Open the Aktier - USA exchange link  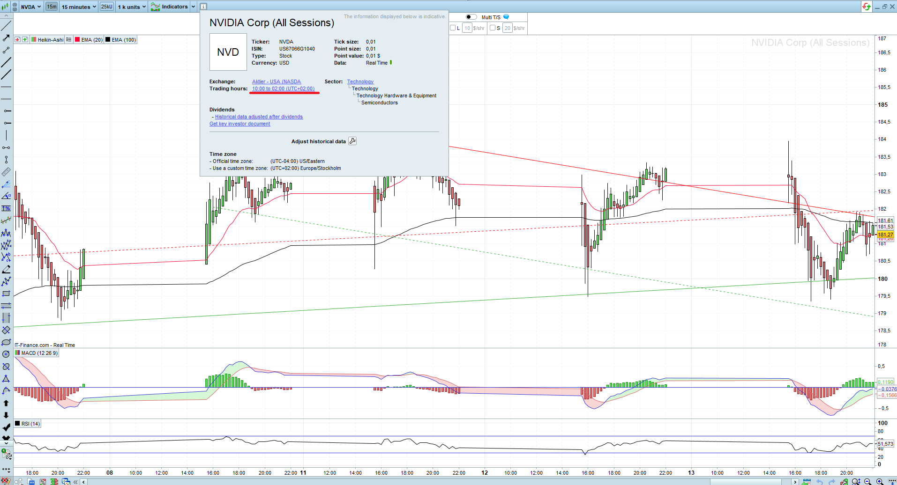click(277, 81)
